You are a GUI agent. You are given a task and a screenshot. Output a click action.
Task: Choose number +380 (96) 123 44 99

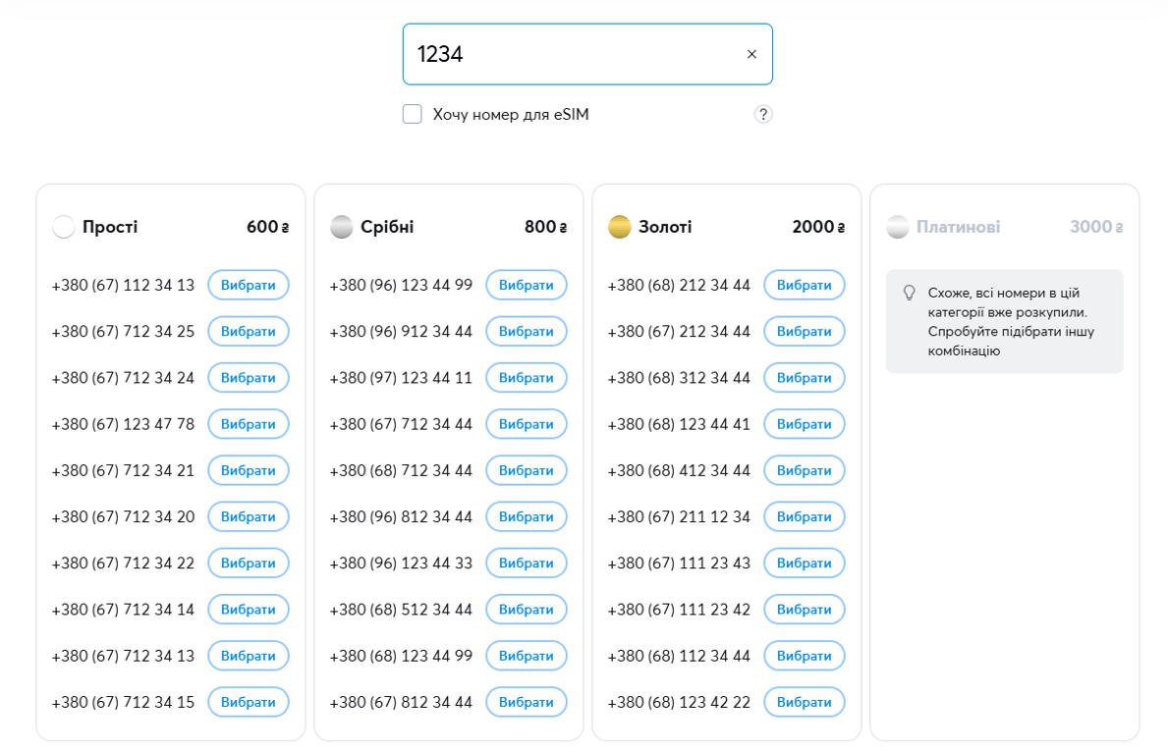coord(527,285)
